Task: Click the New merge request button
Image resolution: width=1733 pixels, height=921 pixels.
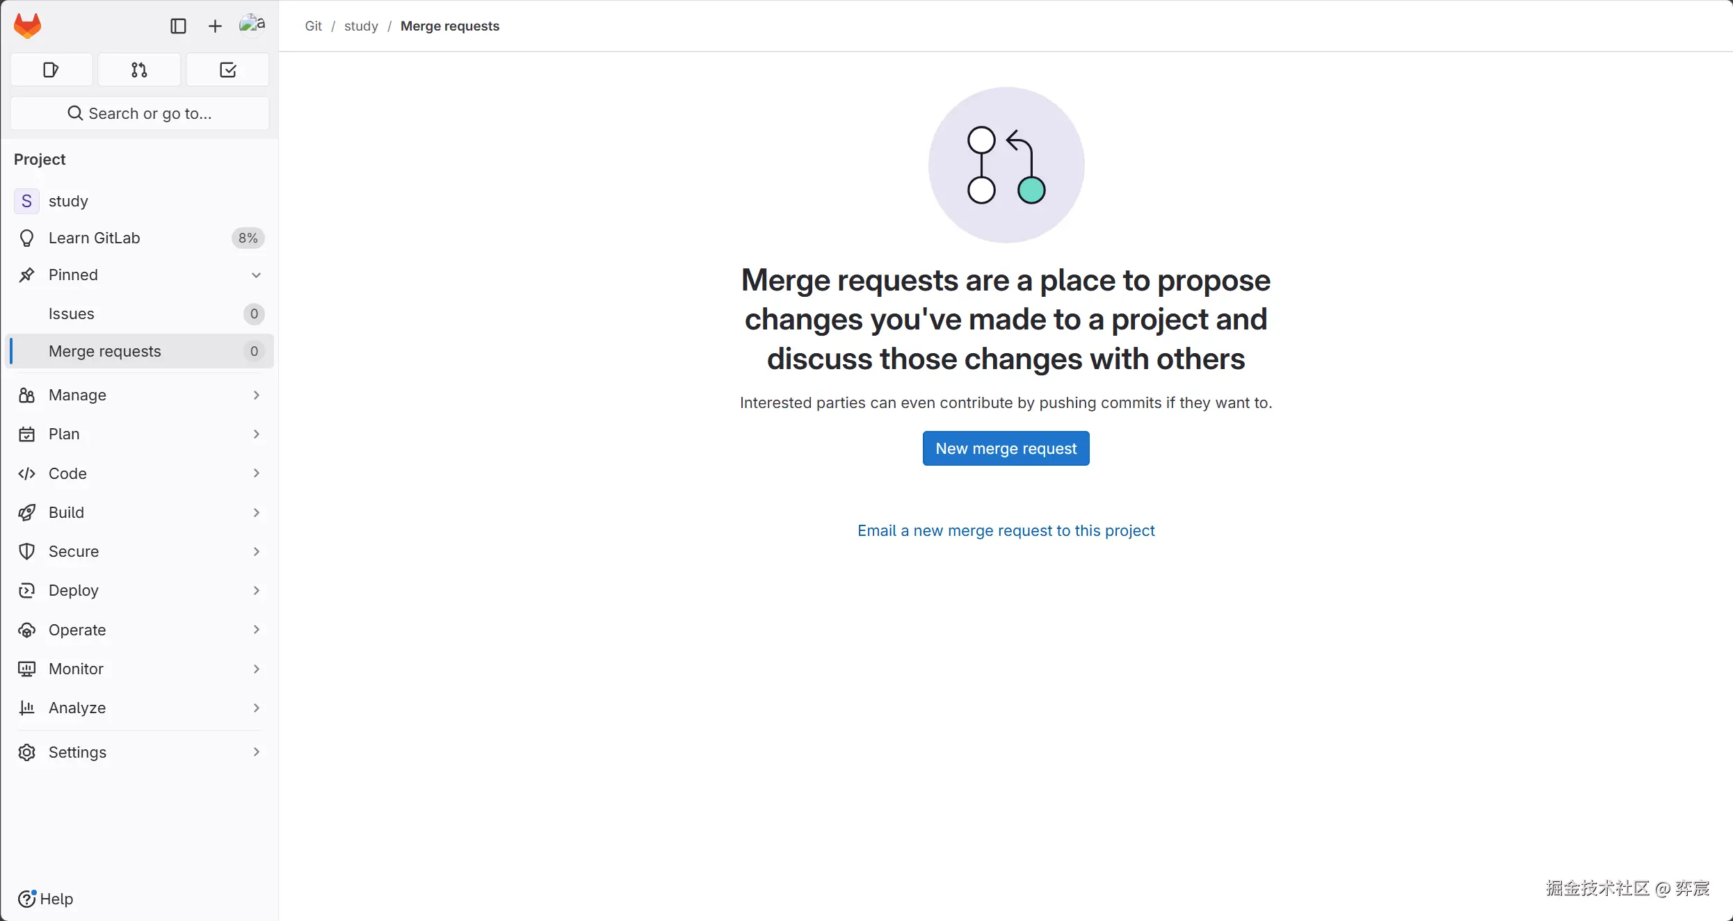Action: tap(1006, 448)
